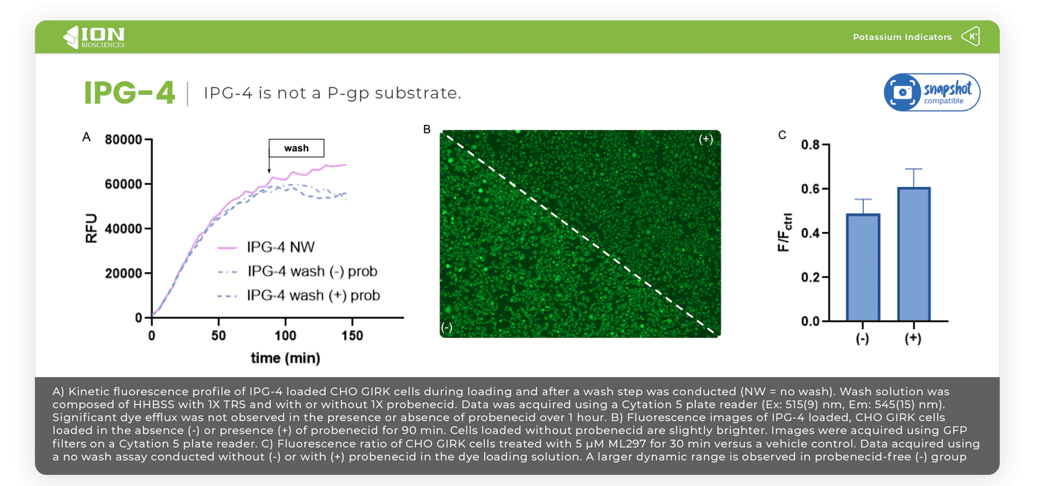This screenshot has width=1045, height=486.
Task: Click the (-) bar in chart C
Action: point(862,267)
